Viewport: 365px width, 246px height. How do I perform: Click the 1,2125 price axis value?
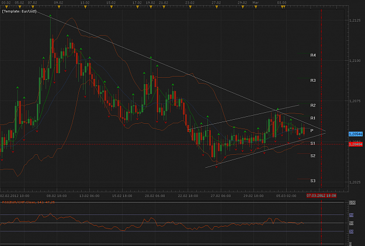(355, 20)
